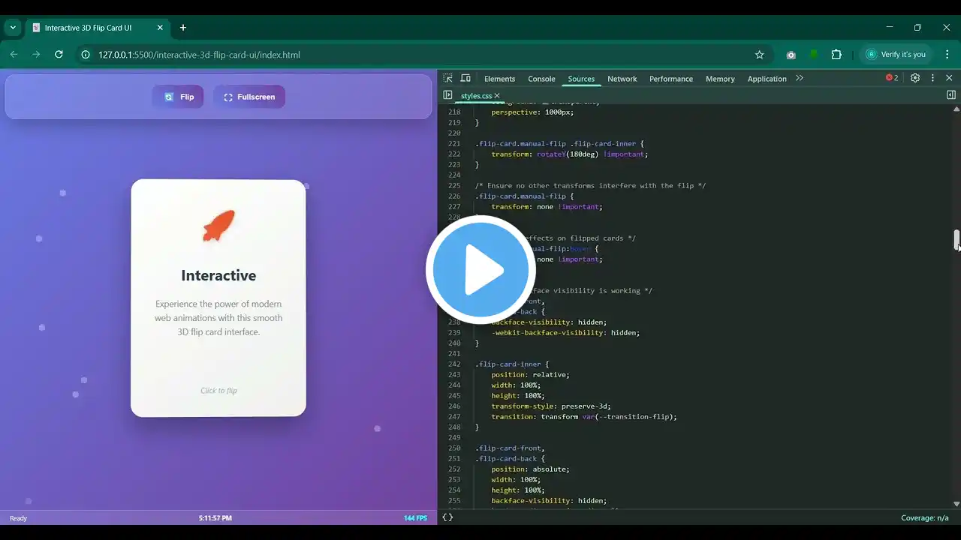Click the '.flip-card-inner {' selector on line 242
This screenshot has height=540, width=961.
tap(512, 364)
